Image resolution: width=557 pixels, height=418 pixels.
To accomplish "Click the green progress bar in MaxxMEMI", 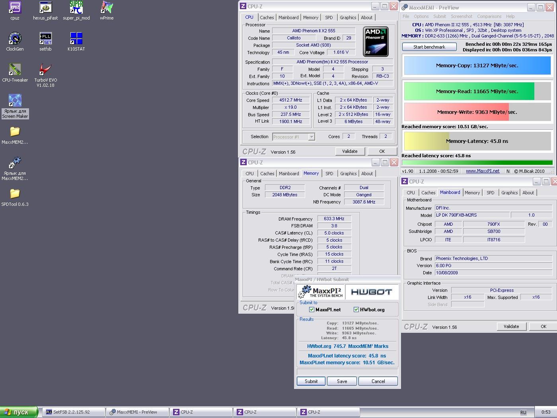I will tap(477, 162).
